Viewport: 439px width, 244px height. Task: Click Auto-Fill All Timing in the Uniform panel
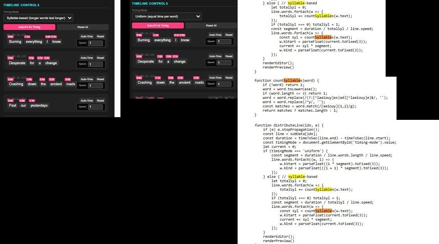(158, 26)
